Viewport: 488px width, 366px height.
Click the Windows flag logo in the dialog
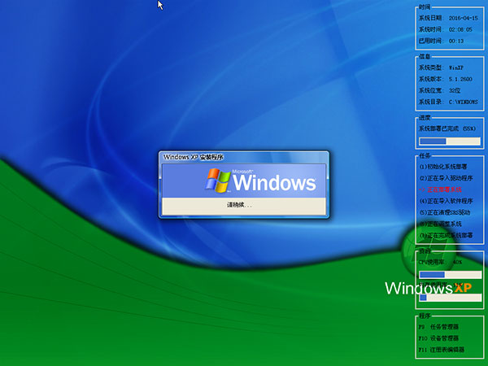218,180
